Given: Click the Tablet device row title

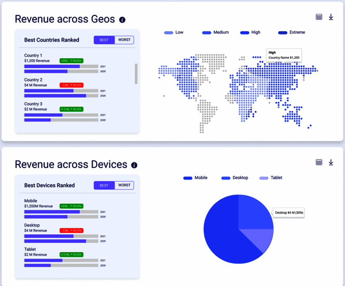Looking at the screenshot, I should click(x=30, y=249).
